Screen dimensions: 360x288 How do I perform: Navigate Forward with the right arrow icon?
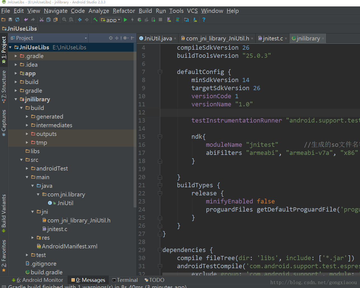87,20
